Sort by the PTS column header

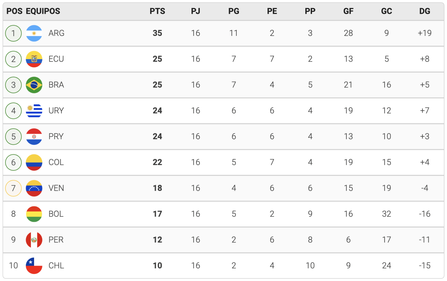coord(157,11)
